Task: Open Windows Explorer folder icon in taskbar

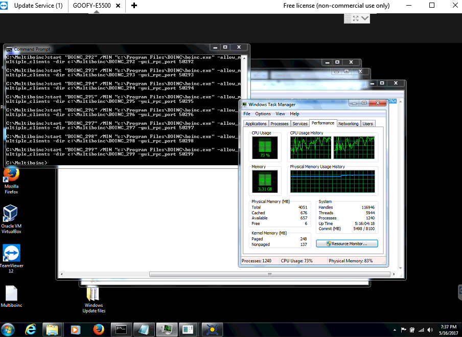Action: [x=53, y=330]
